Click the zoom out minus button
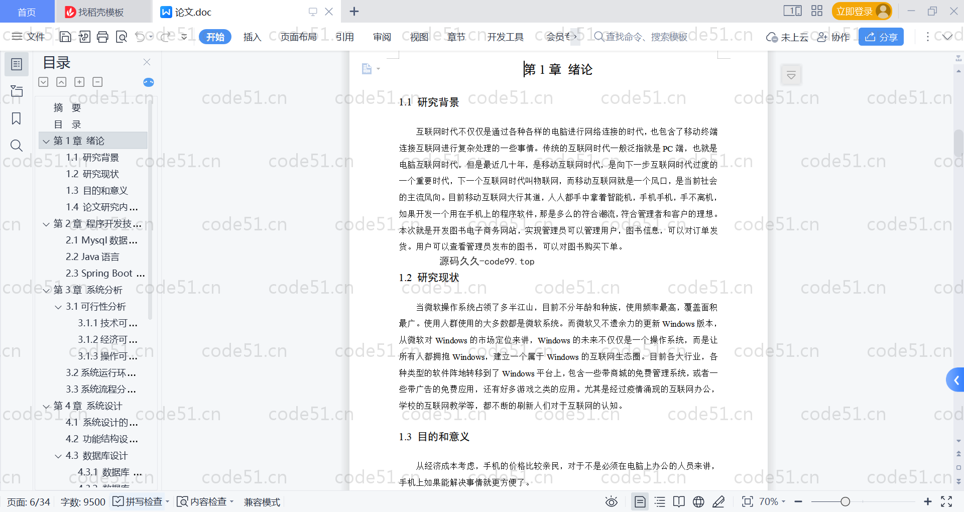Viewport: 964px width, 512px height. pos(798,501)
